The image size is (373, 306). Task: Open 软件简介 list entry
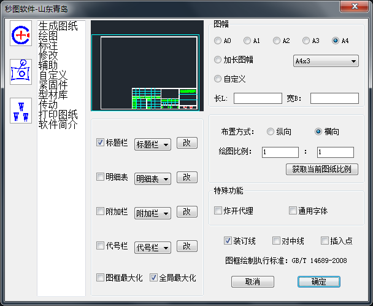tap(58, 124)
